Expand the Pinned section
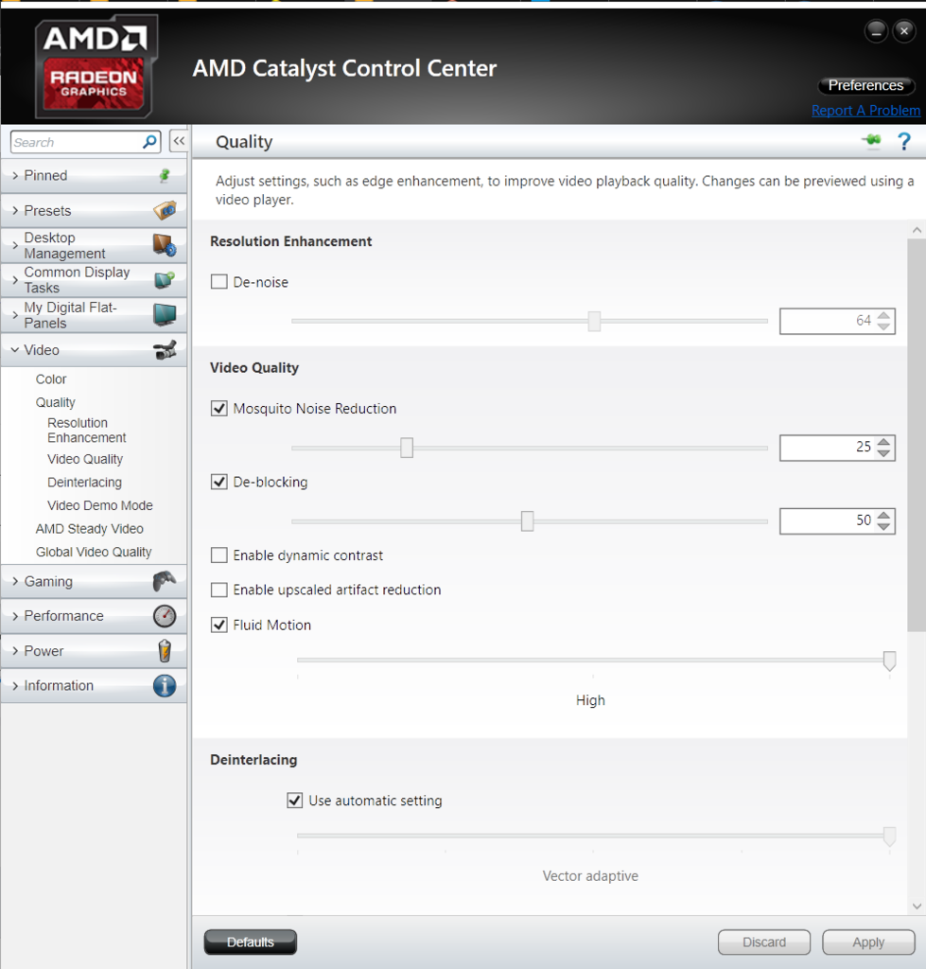Screen dimensions: 926x969 click(x=15, y=175)
